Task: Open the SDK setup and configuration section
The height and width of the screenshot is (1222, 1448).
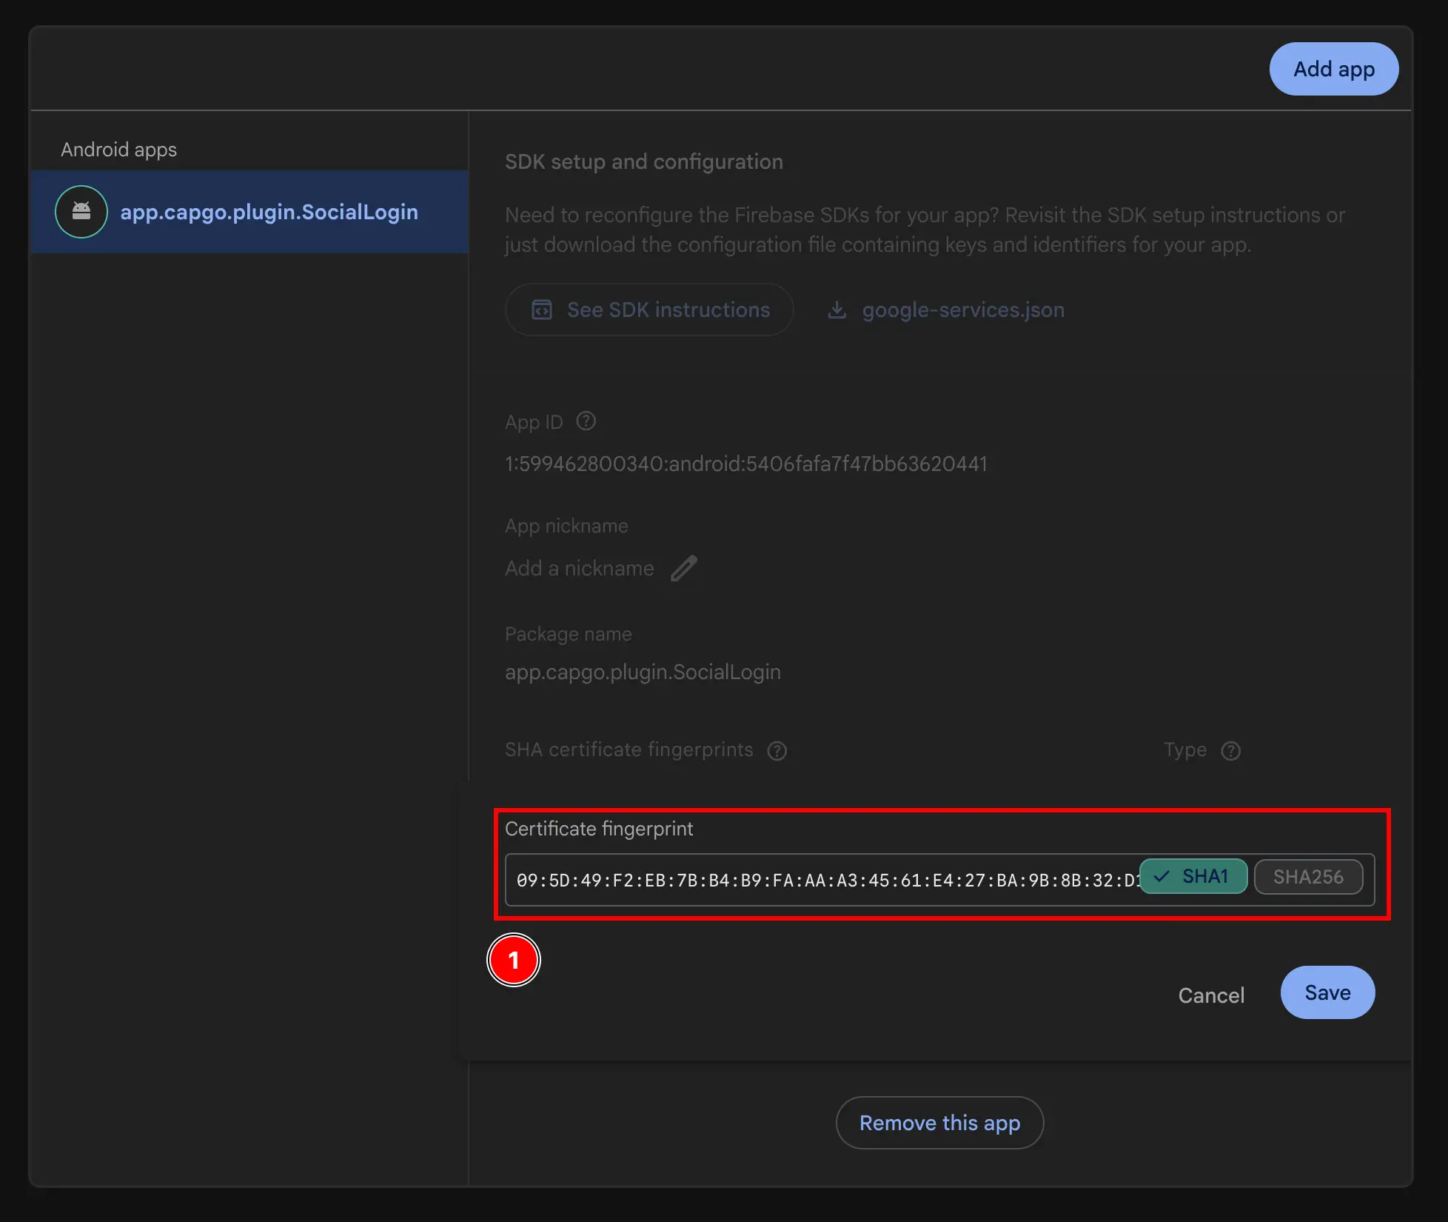Action: pos(644,161)
